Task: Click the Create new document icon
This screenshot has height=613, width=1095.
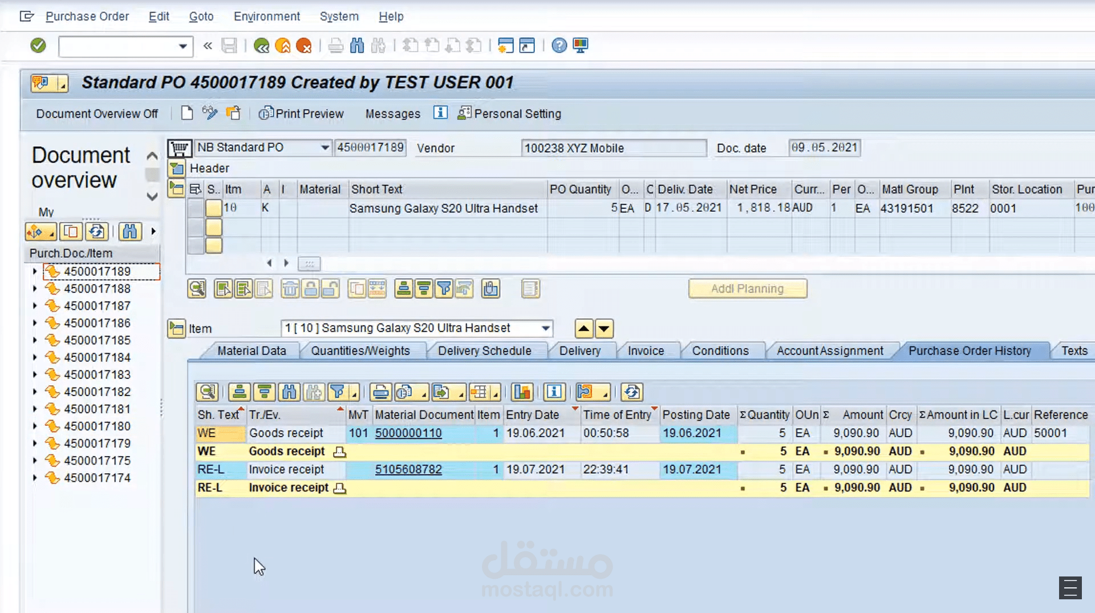Action: point(187,113)
